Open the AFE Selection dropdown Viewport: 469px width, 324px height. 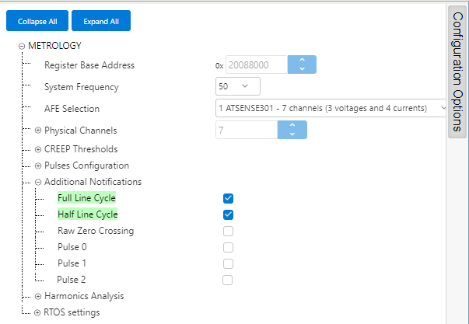point(332,107)
